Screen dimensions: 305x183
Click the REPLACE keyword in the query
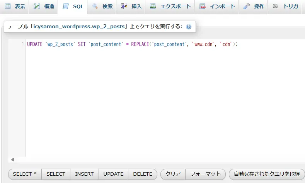[x=140, y=44]
